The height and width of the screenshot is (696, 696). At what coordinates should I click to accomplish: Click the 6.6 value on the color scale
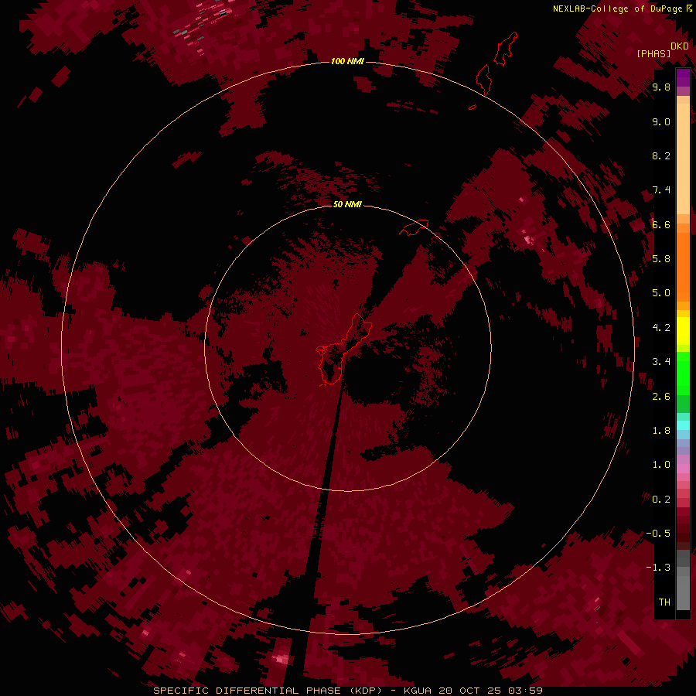point(661,224)
